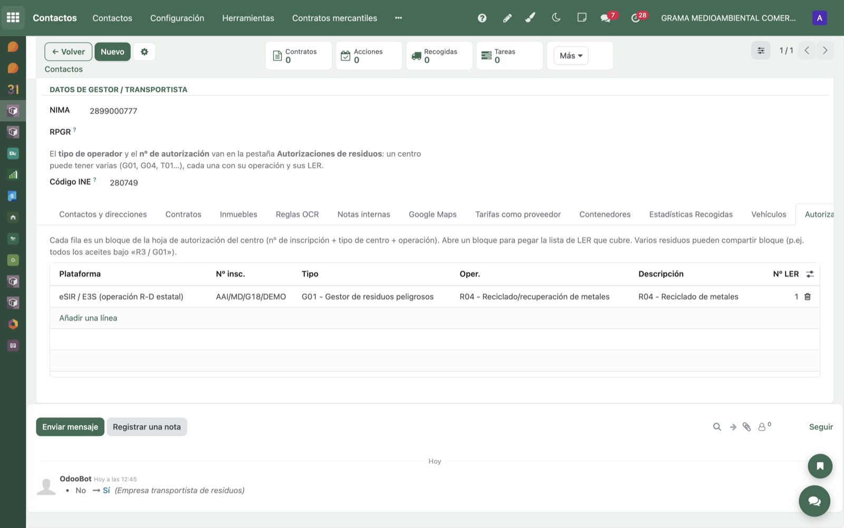Open the record view settings sliders button
Viewport: 844px width, 528px height.
[x=761, y=51]
